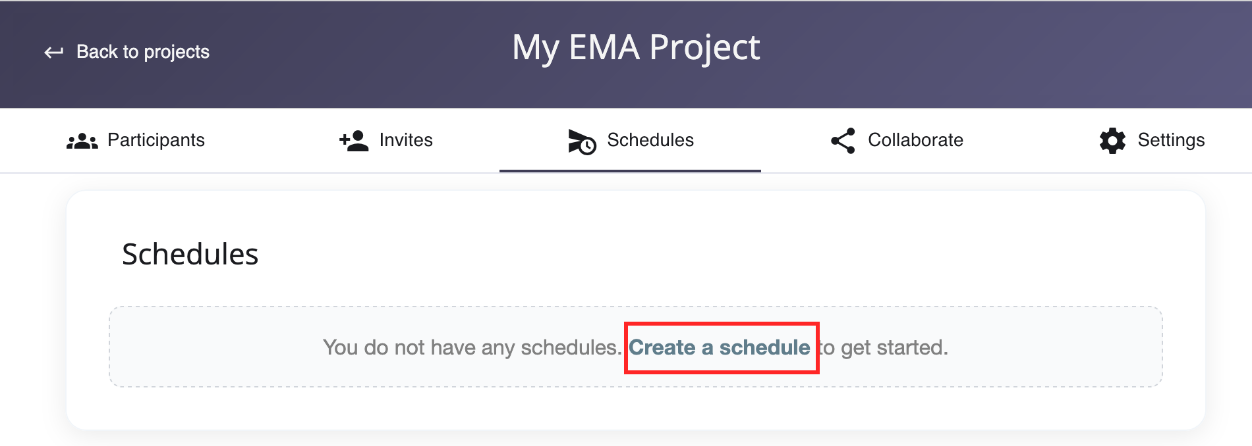Click the no-schedules message text
The height and width of the screenshot is (446, 1252).
[472, 347]
